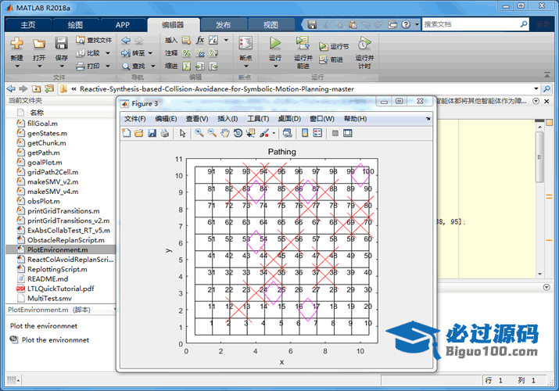Click the 新建 (New) plus icon
The height and width of the screenshot is (391, 559).
coord(16,43)
